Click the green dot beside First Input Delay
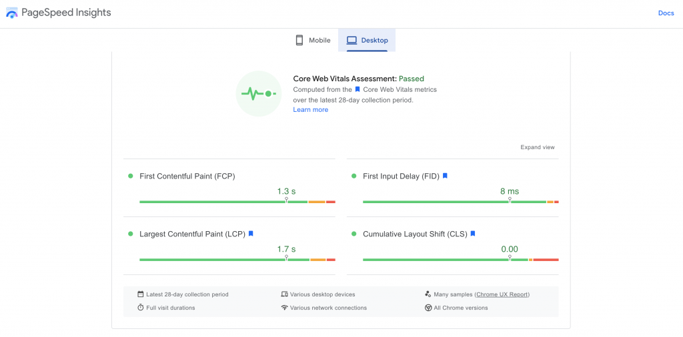The height and width of the screenshot is (337, 683). coord(354,176)
